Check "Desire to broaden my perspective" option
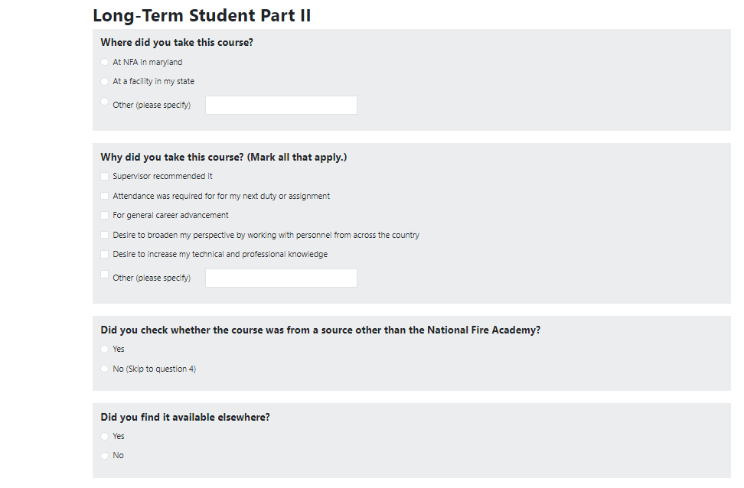The width and height of the screenshot is (744, 488). coord(105,235)
